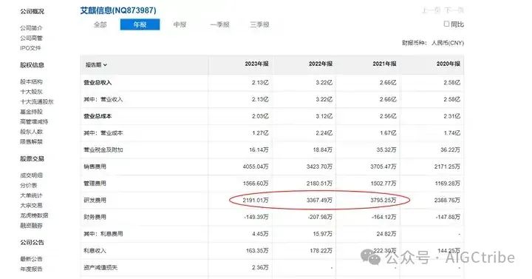Switch to the 全部 tab

pos(100,24)
